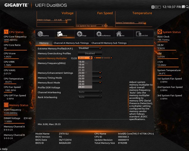Click the CPU Status waveform icon
The image size is (189, 151).
(x=6, y=32)
